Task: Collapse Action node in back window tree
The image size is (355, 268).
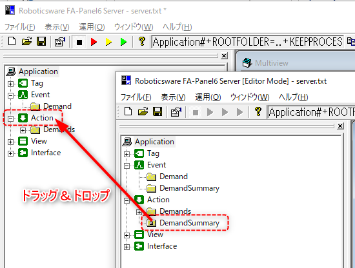Action: pyautogui.click(x=10, y=119)
